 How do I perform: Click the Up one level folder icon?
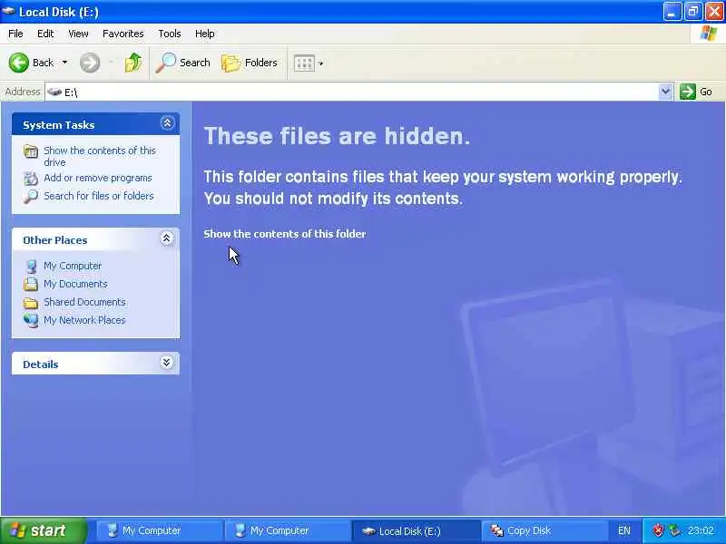(133, 63)
